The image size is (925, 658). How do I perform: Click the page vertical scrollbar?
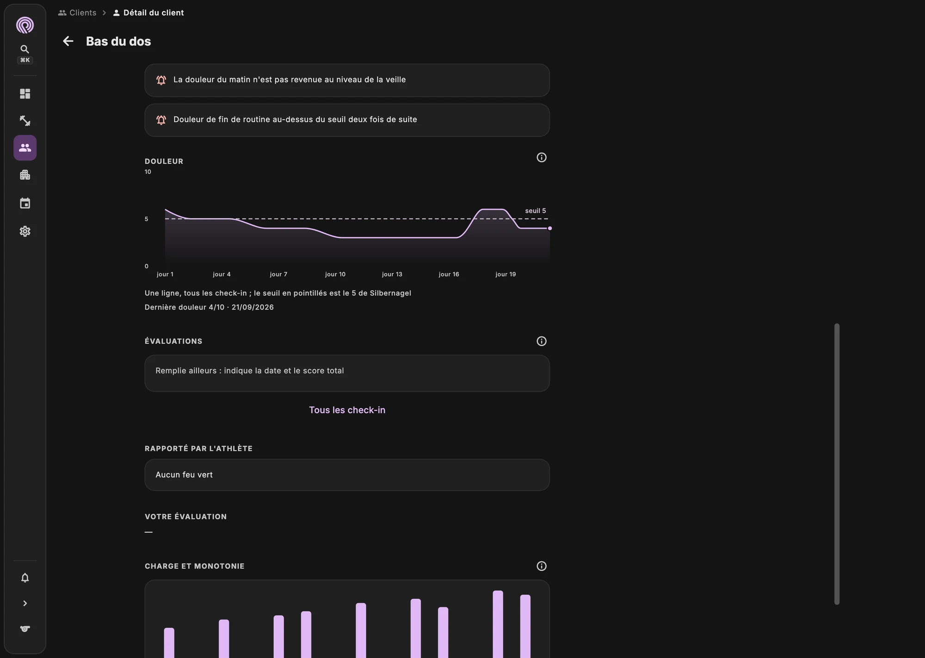click(x=837, y=464)
